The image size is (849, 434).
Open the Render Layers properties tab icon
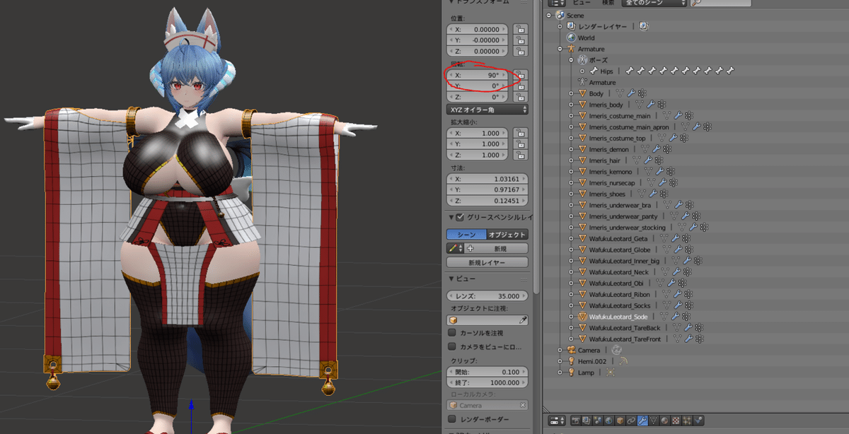click(587, 421)
